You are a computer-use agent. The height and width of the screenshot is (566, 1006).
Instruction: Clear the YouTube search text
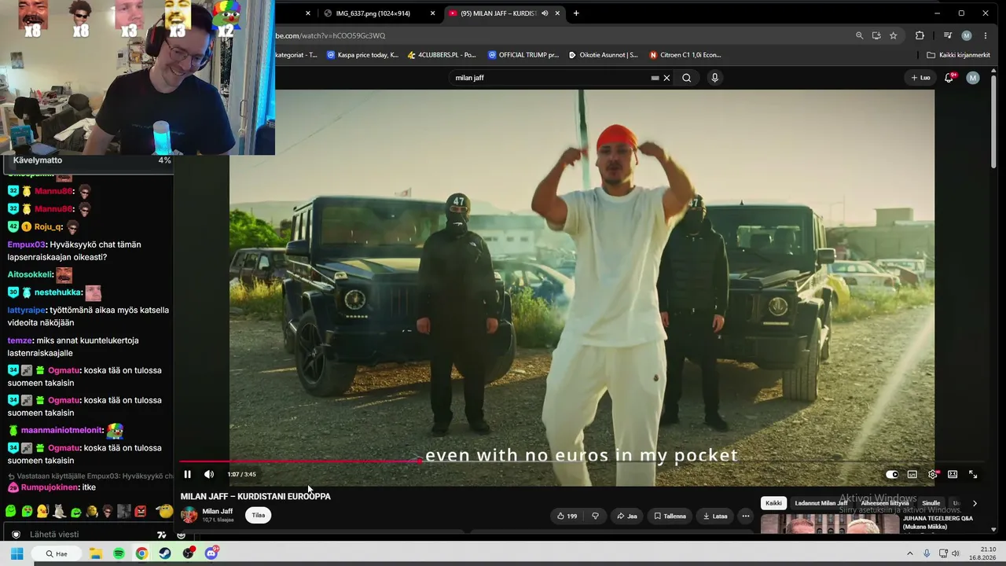666,78
